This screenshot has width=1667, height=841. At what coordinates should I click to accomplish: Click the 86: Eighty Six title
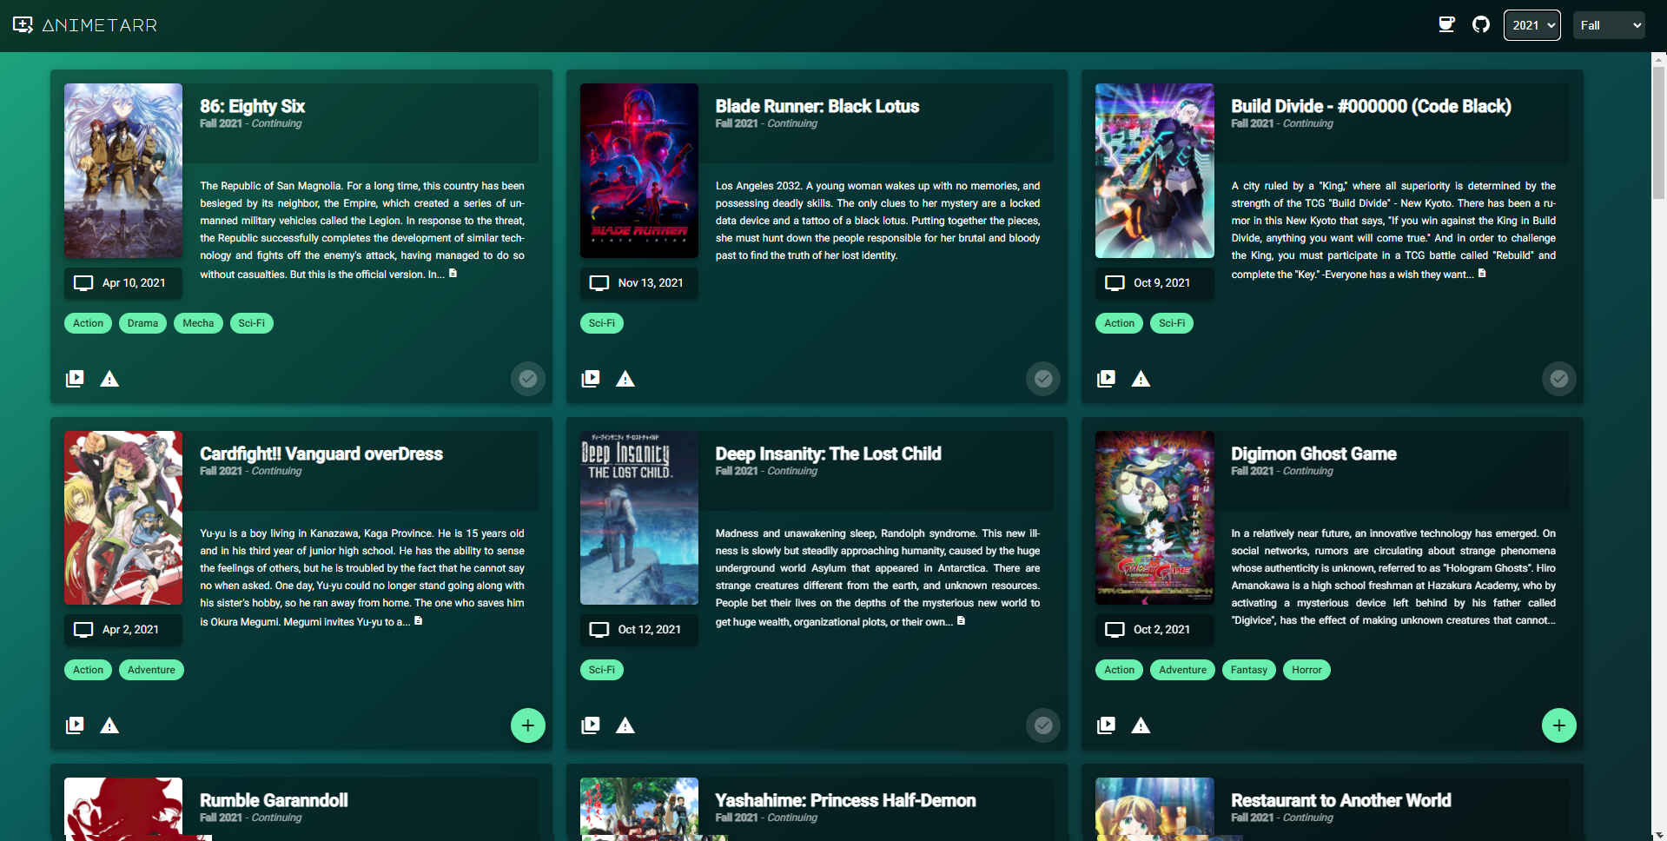253,106
